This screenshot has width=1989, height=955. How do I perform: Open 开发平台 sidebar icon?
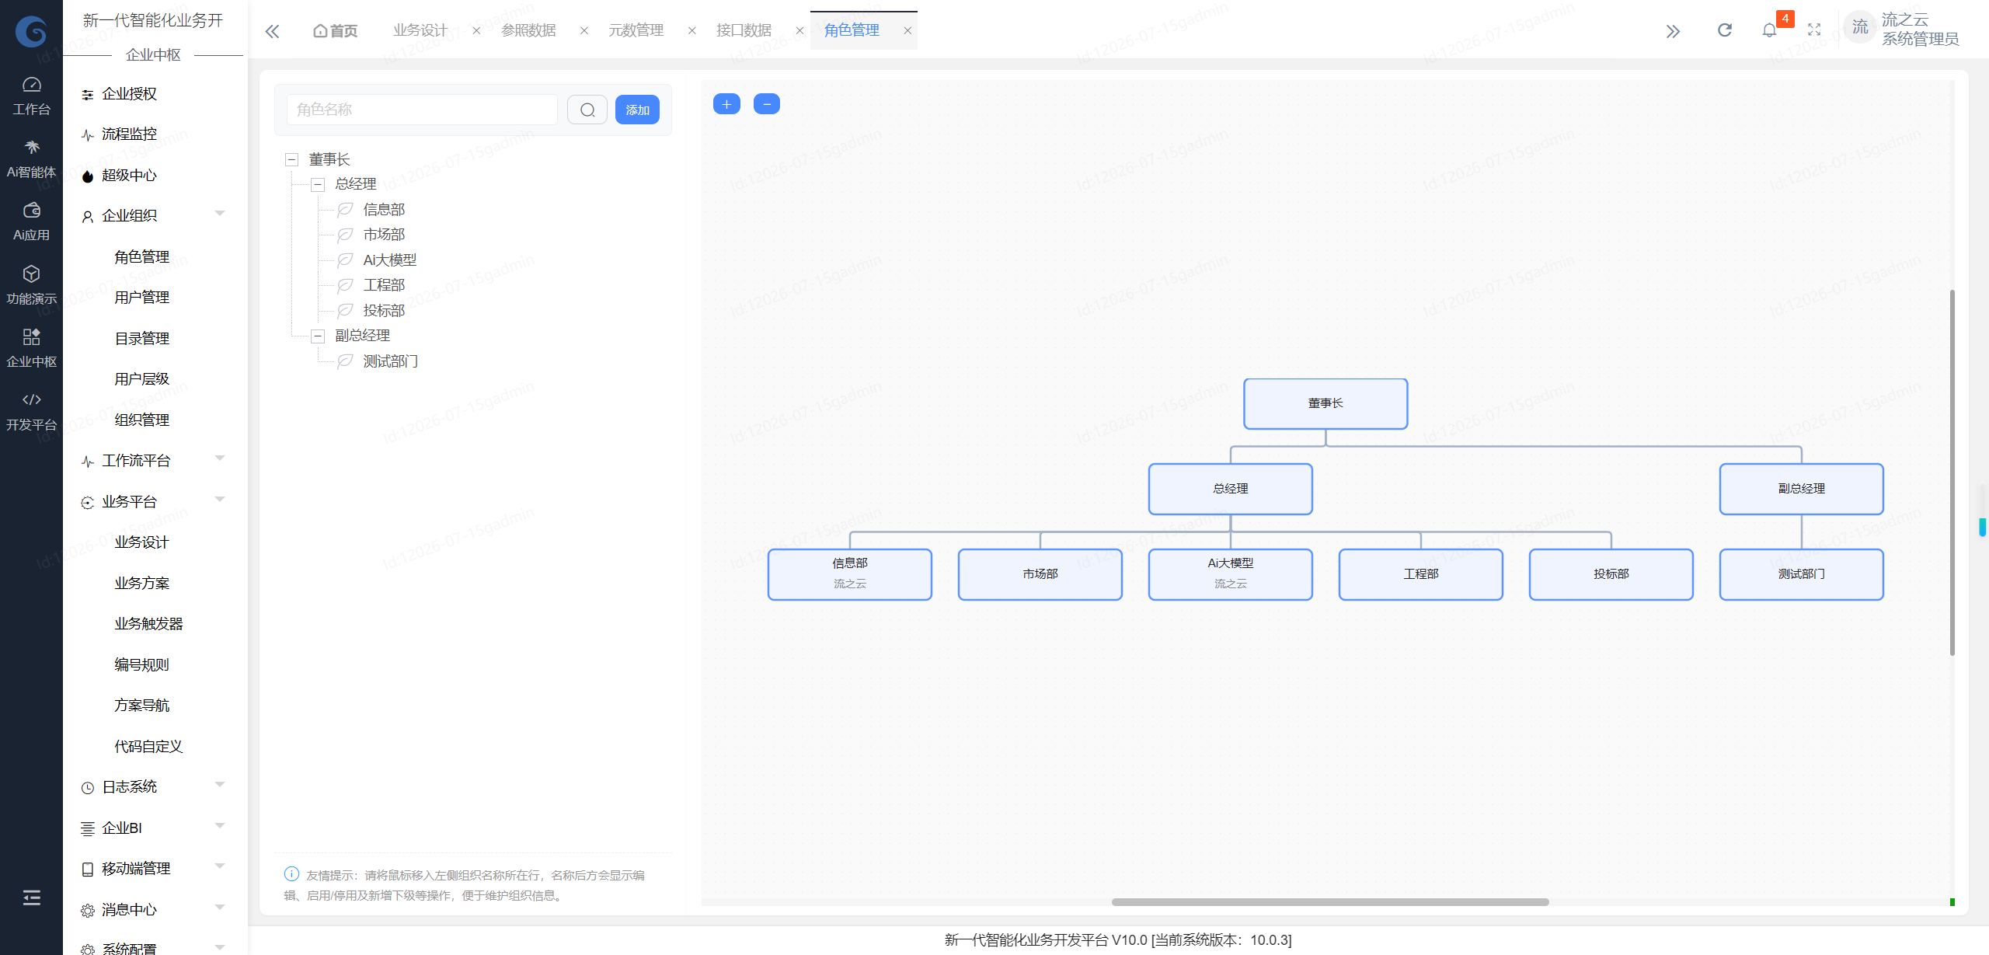coord(31,412)
